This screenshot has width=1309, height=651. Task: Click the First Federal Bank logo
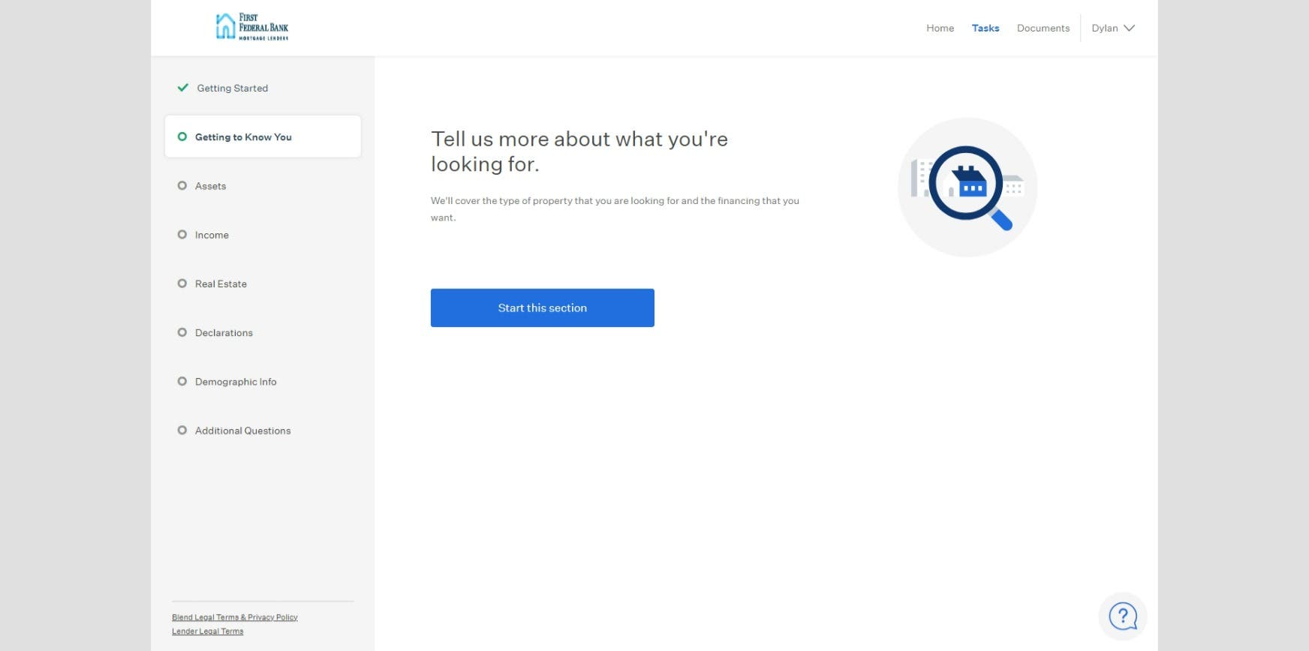[251, 27]
